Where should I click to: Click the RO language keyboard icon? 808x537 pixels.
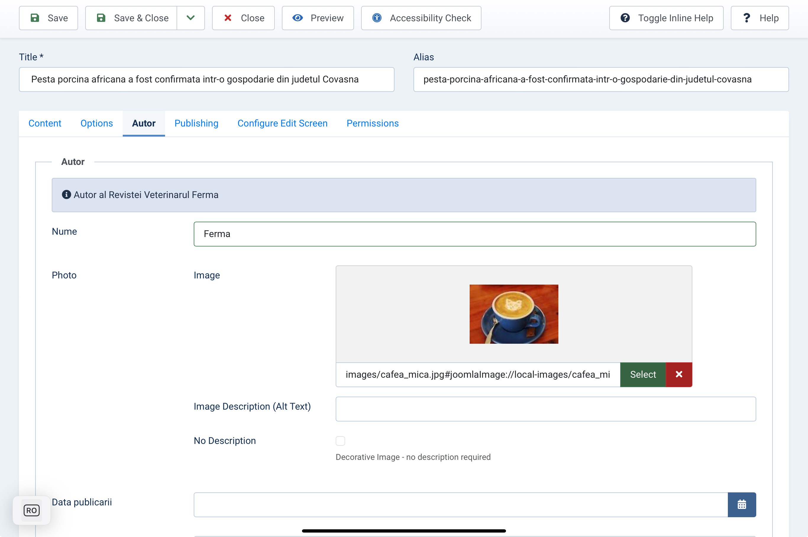(x=32, y=510)
